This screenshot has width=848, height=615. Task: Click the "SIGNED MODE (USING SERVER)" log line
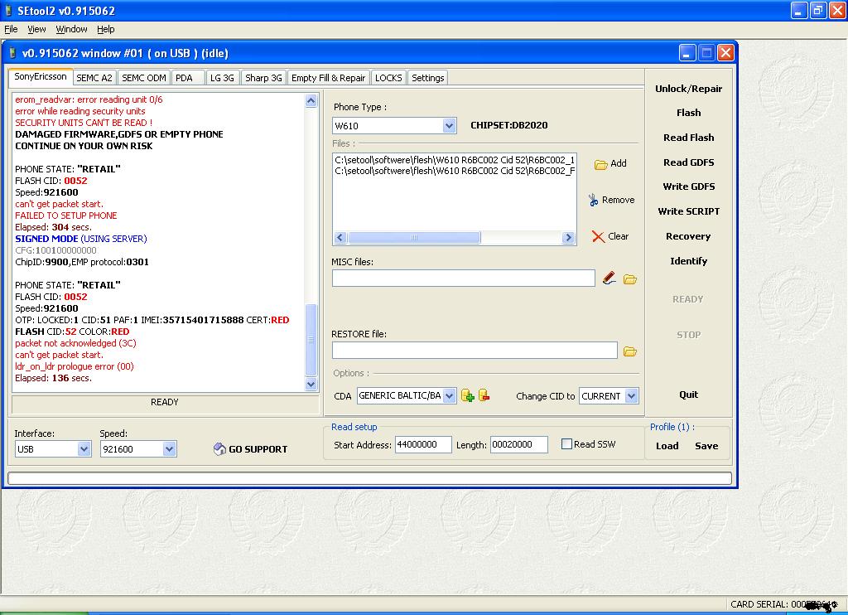point(81,239)
